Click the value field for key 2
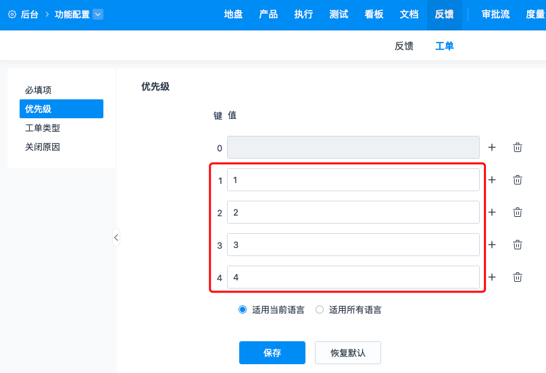The width and height of the screenshot is (546, 373). [x=353, y=212]
